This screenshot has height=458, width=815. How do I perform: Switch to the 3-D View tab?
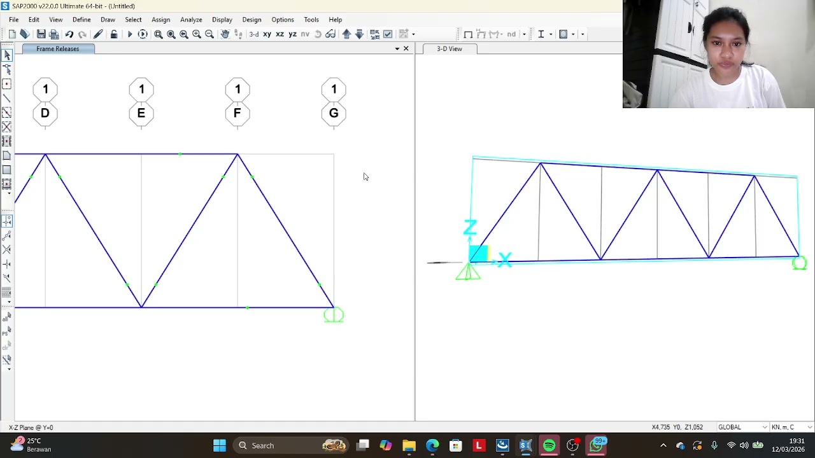pos(450,49)
